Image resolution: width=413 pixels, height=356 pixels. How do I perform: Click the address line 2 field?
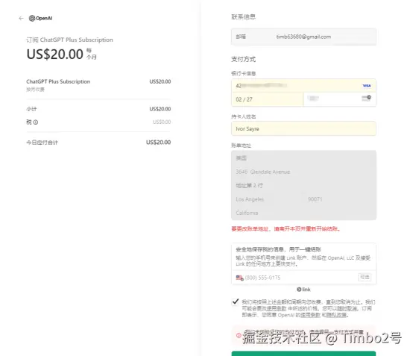point(303,185)
